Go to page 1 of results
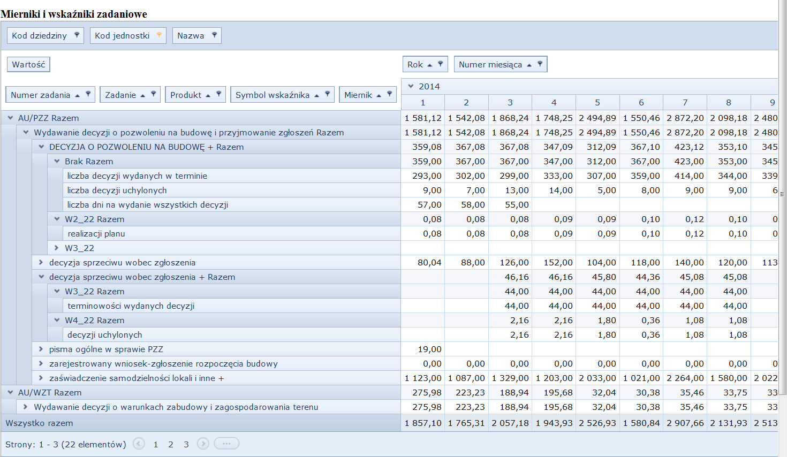787x457 pixels. click(156, 444)
